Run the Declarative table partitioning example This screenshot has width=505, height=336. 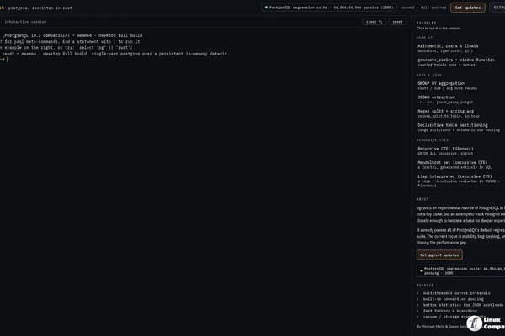click(x=460, y=128)
